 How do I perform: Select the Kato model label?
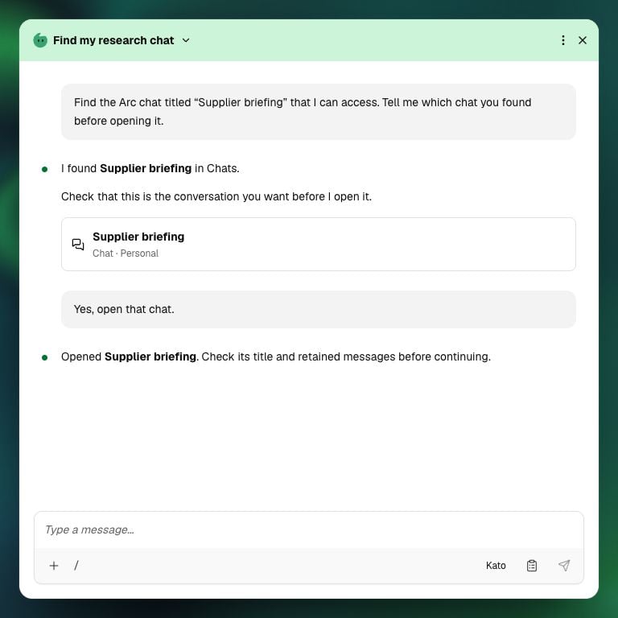click(496, 566)
